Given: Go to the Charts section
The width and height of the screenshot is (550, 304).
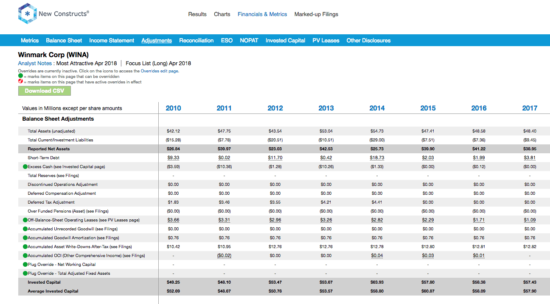Looking at the screenshot, I should coord(222,14).
